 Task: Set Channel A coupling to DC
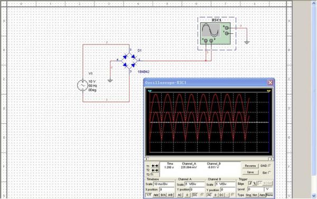point(195,195)
